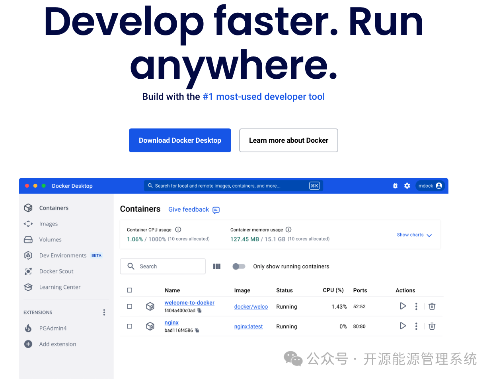Click the Image column header
The width and height of the screenshot is (493, 379).
click(x=242, y=290)
